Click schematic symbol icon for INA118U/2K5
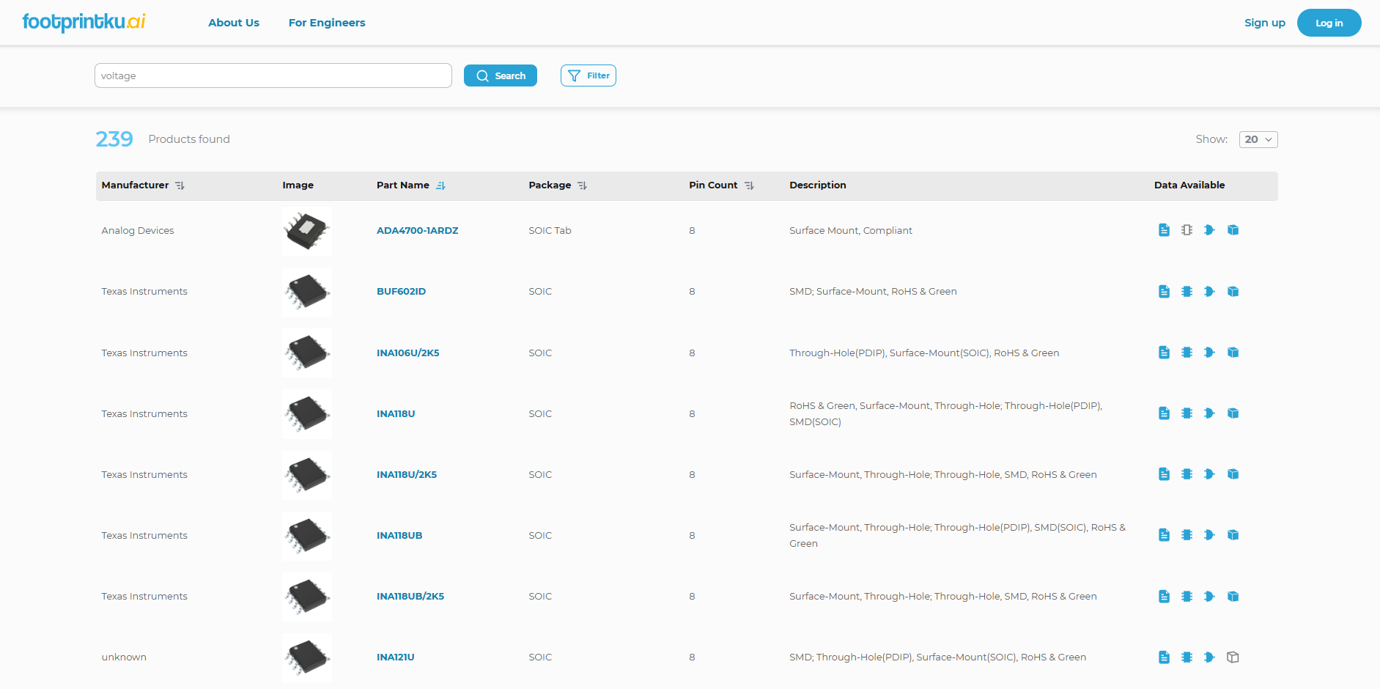The width and height of the screenshot is (1380, 689). [x=1209, y=474]
